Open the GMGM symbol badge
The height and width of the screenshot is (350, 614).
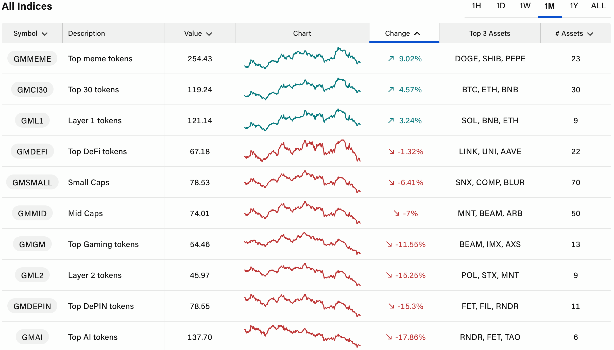(32, 244)
